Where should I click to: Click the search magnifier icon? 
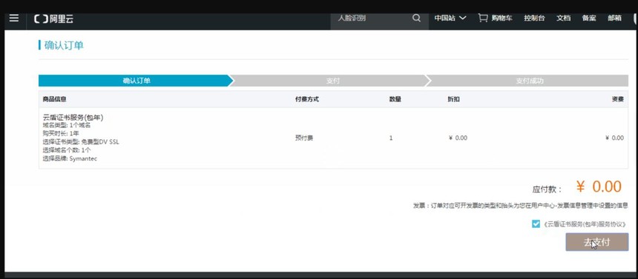pyautogui.click(x=416, y=18)
